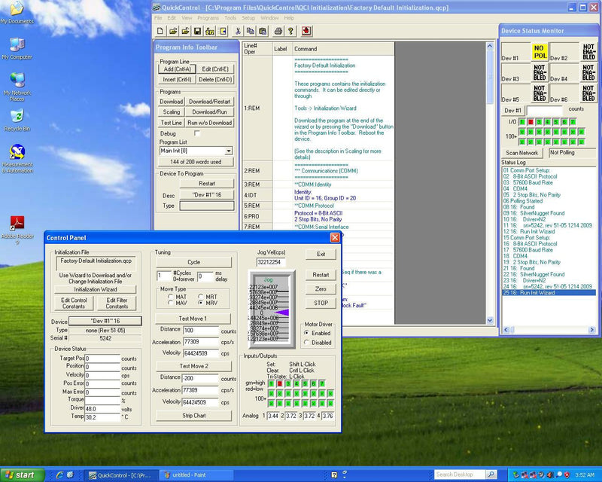602x482 pixels.
Task: Open the Program List dropdown
Action: tap(228, 151)
